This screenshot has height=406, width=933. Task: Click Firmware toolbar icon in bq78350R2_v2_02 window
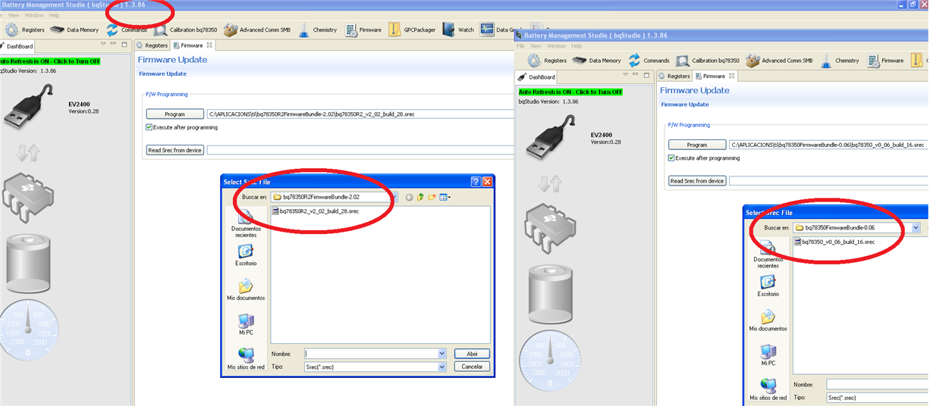coord(351,30)
